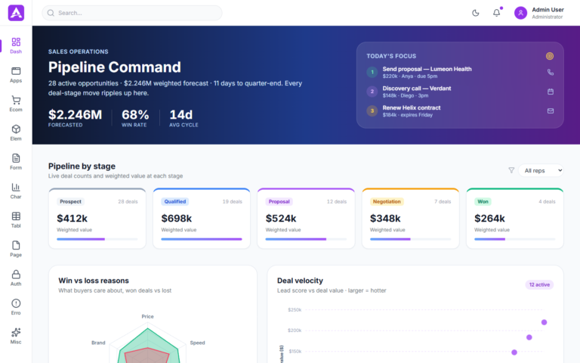The height and width of the screenshot is (363, 580).
Task: Click the 7 deals count text
Action: pos(443,201)
